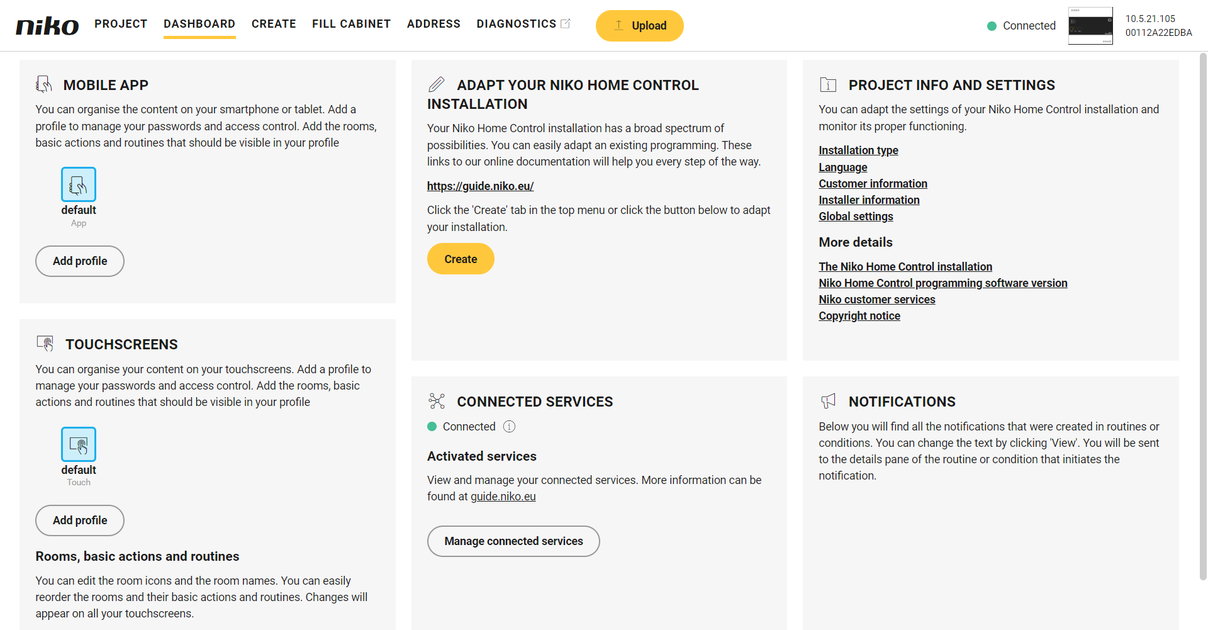Open the PROJECT tab

pyautogui.click(x=121, y=24)
